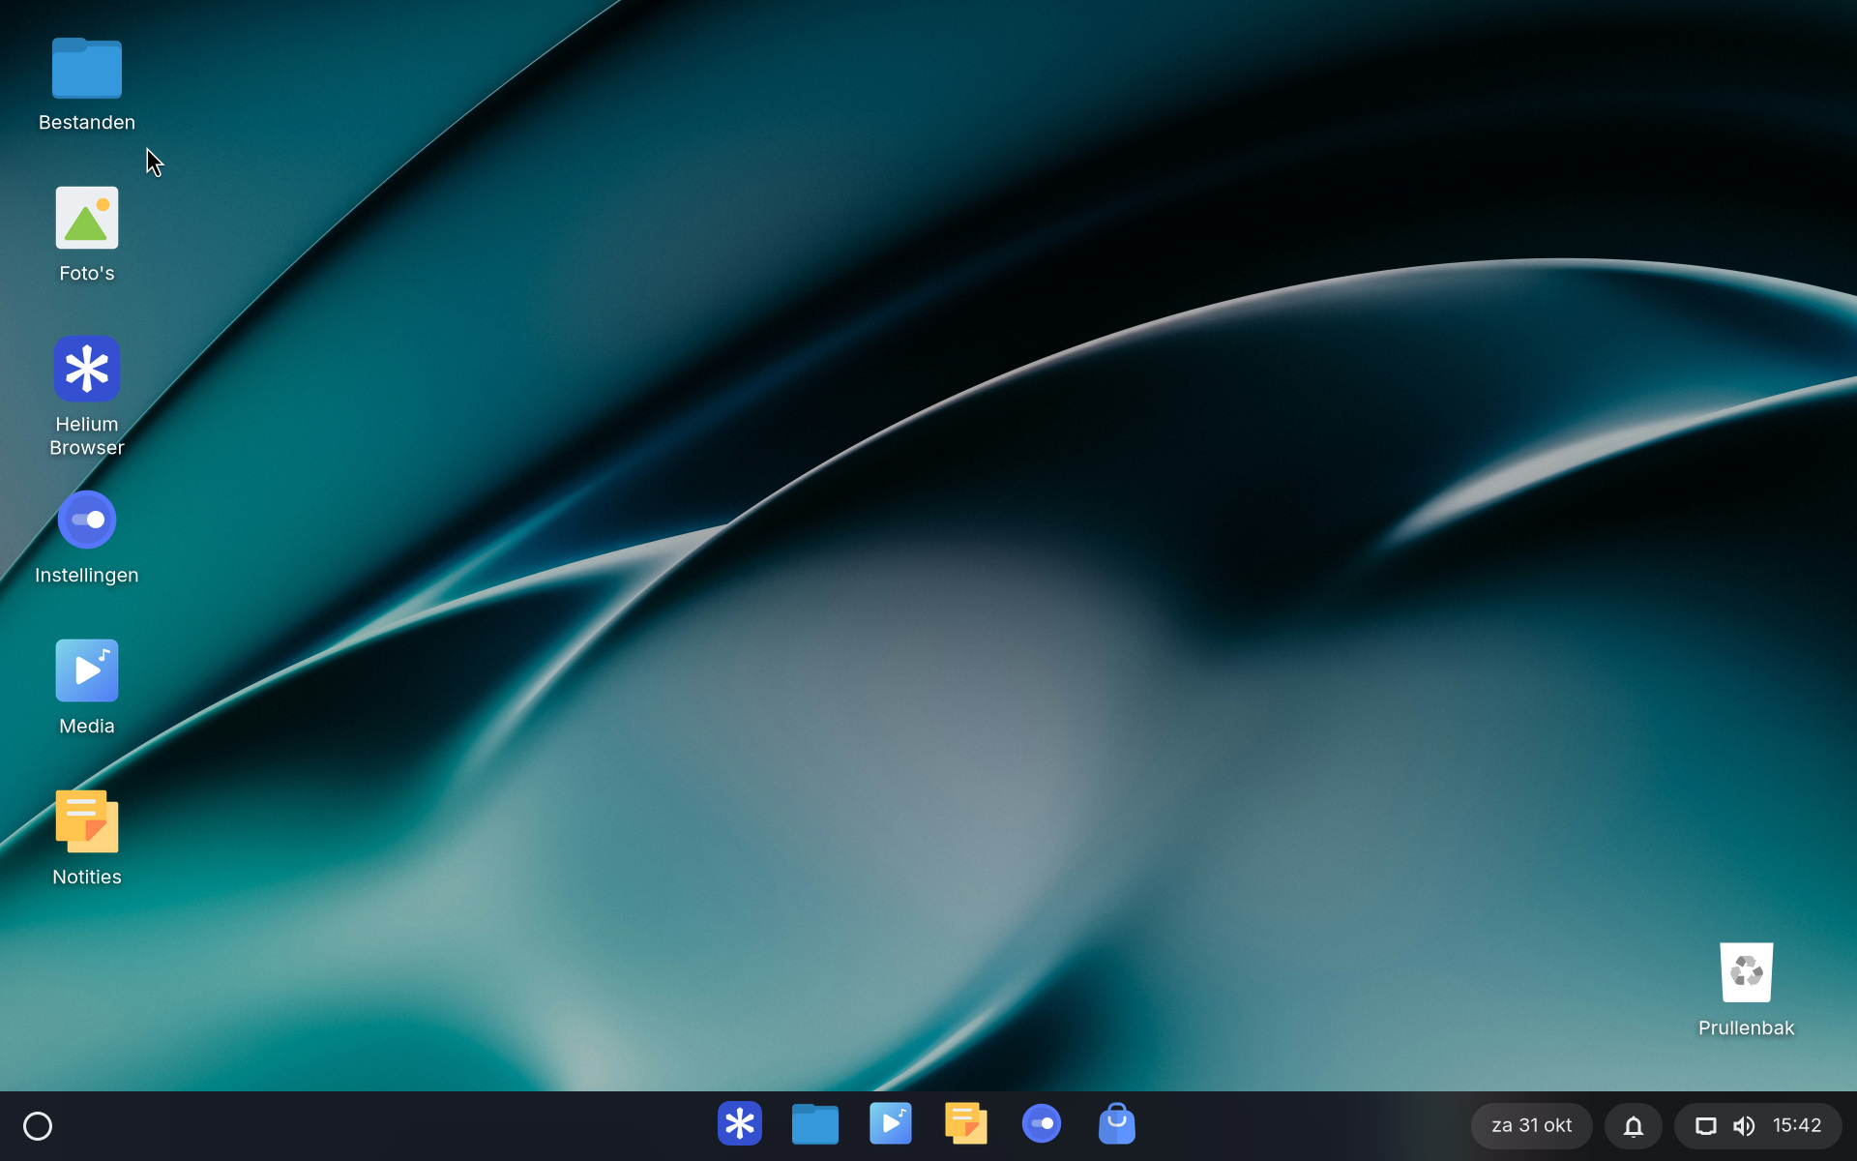Open the file manager from the taskbar

(815, 1124)
